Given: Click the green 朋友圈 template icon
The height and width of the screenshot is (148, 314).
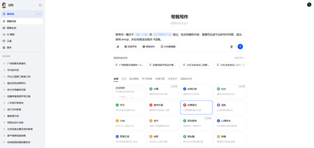Looking at the screenshot, I should 185,137.
